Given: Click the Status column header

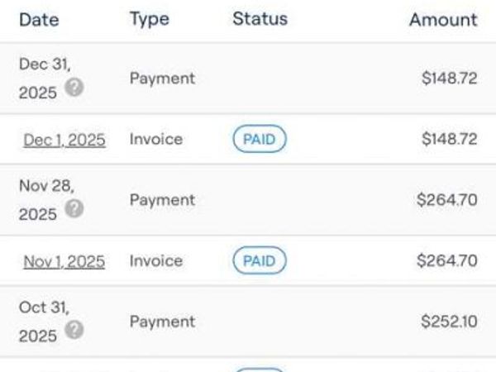Looking at the screenshot, I should click(260, 19).
